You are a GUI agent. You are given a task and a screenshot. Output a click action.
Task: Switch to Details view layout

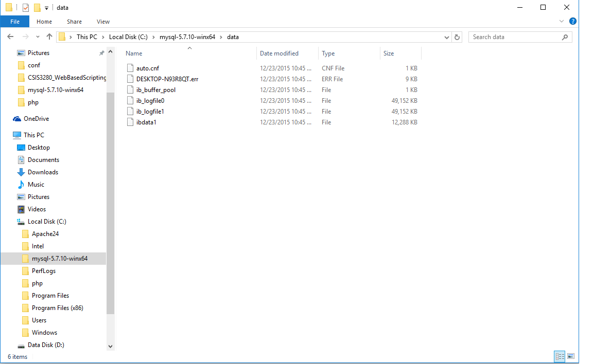[560, 356]
